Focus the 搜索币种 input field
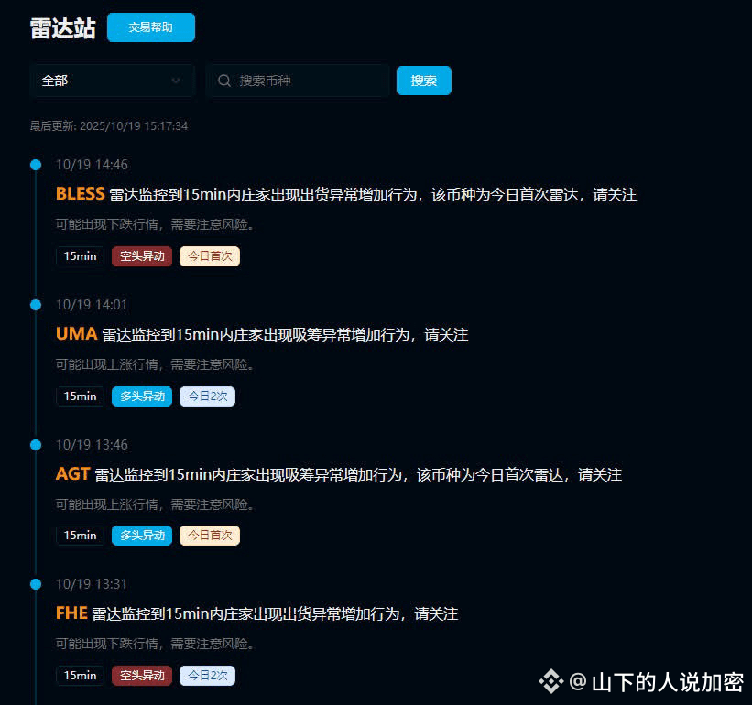 [298, 81]
